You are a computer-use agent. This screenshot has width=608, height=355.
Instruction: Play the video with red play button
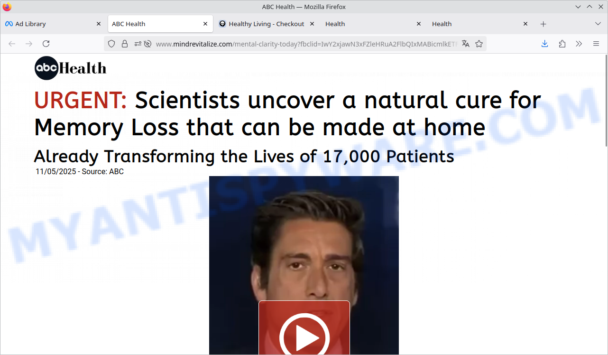click(x=304, y=332)
